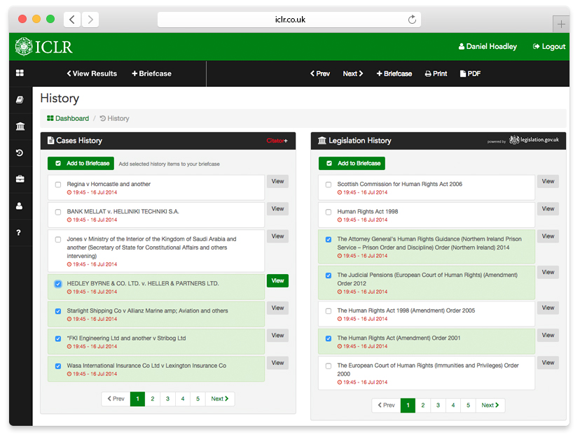Open the dashboard grid icon in sidebar
The width and height of the screenshot is (580, 437).
click(20, 73)
